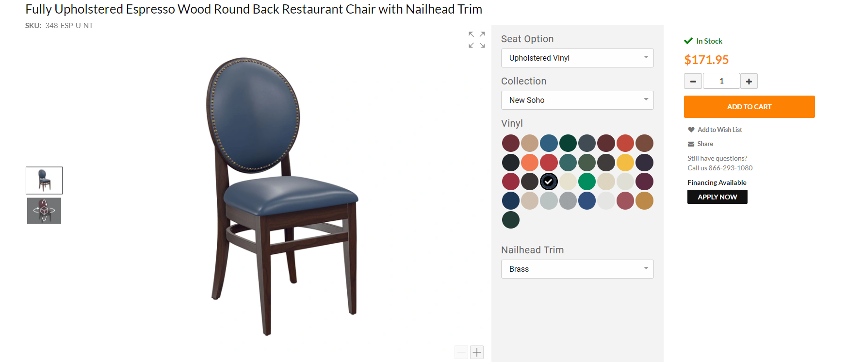Open the Collection dropdown showing New Soho
Image resolution: width=847 pixels, height=362 pixels.
(x=577, y=100)
